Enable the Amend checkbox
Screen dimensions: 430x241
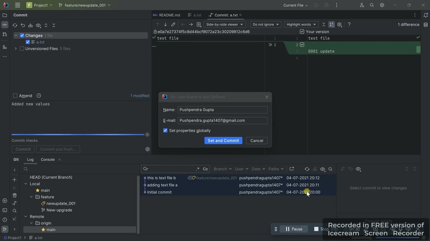[x=15, y=96]
